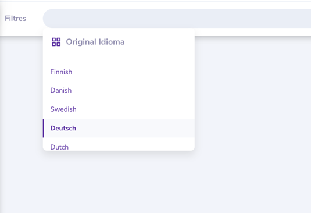311x213 pixels.
Task: Click gray page area right of dropdown
Action: tap(253, 123)
